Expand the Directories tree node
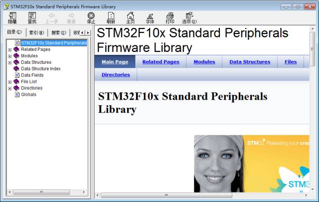The width and height of the screenshot is (319, 202). pos(10,88)
